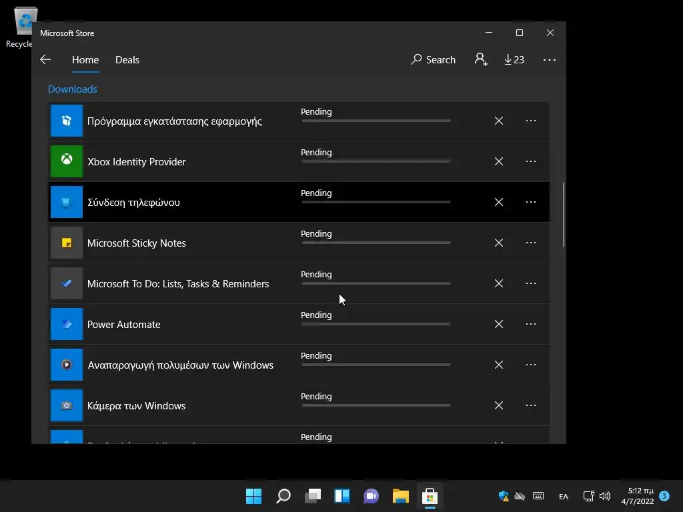Open taskbar Search magnifier
The height and width of the screenshot is (512, 683).
[x=283, y=496]
